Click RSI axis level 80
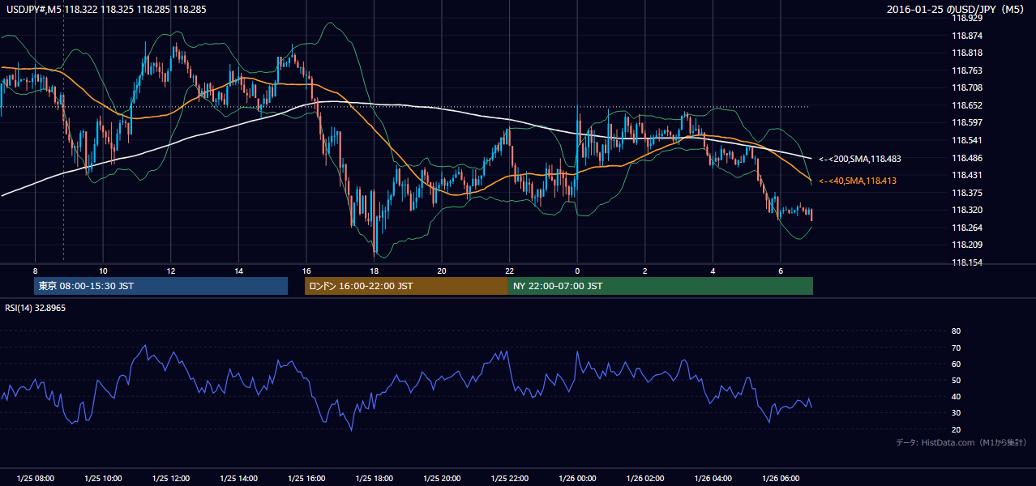This screenshot has height=486, width=1036. [x=956, y=331]
